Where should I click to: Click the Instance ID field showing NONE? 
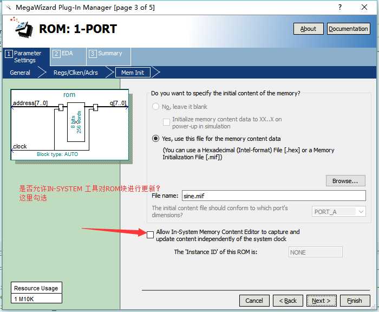coord(315,252)
